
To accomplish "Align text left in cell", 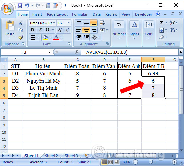I will coord(79,30).
